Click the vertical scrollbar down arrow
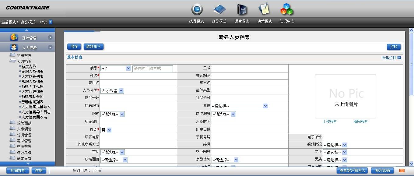Screen dimensions: 414x176 [411, 164]
